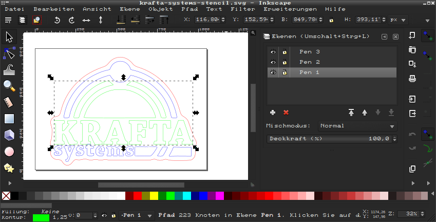The width and height of the screenshot is (436, 222).
Task: Select the zoom magnifier tool
Action: click(x=9, y=86)
